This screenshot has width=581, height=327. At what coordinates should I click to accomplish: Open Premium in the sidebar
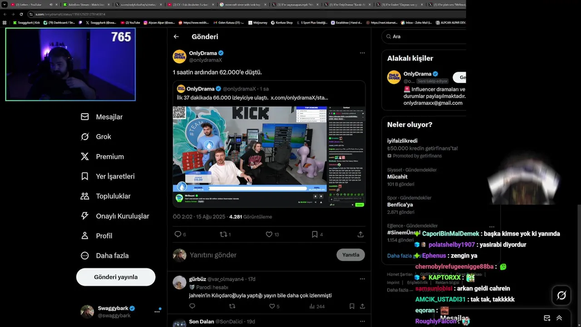(102, 157)
